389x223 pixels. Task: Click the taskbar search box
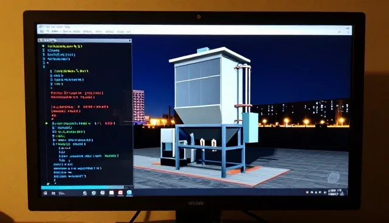click(62, 193)
